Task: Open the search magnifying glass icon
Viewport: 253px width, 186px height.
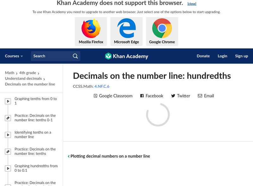Action: click(75, 56)
